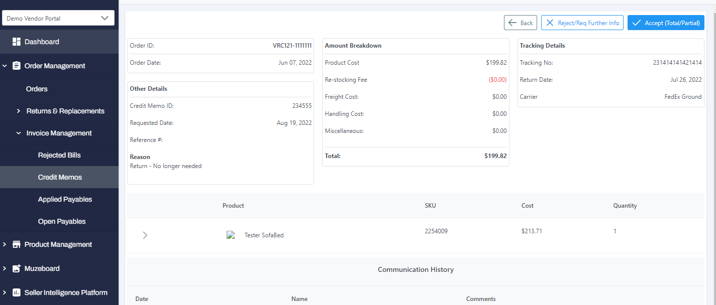Open Product Management menu label
716x305 pixels.
pyautogui.click(x=58, y=244)
